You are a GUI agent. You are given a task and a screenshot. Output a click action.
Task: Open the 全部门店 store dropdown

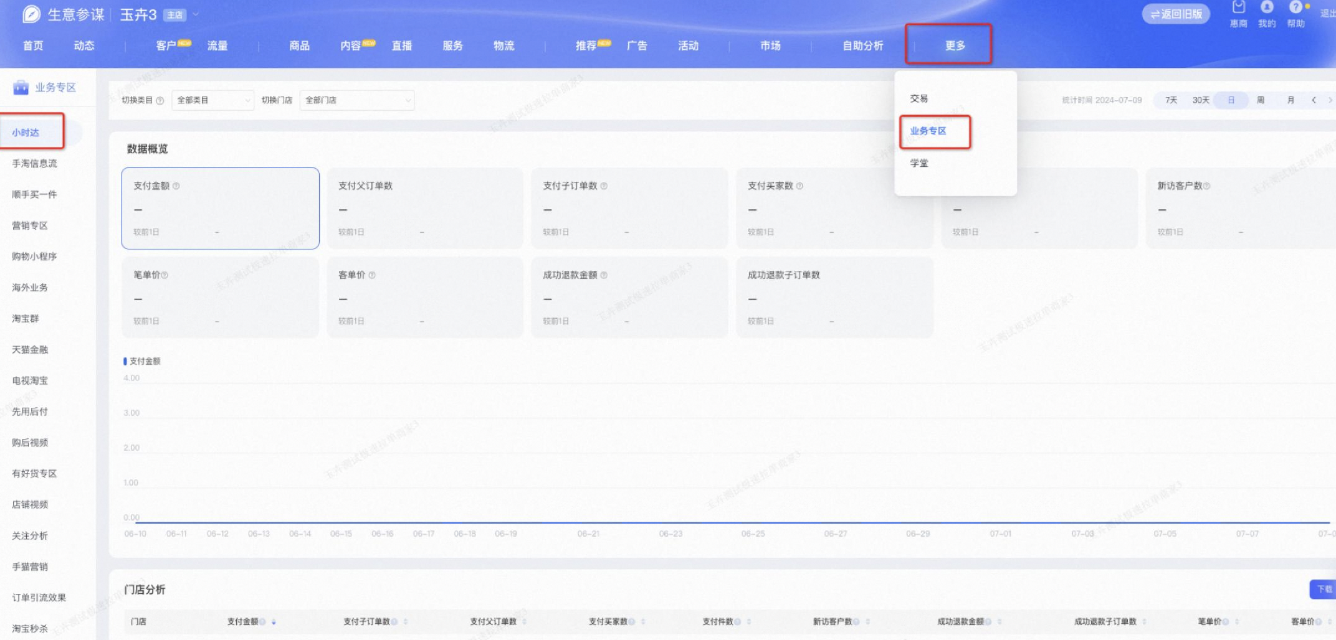click(356, 100)
